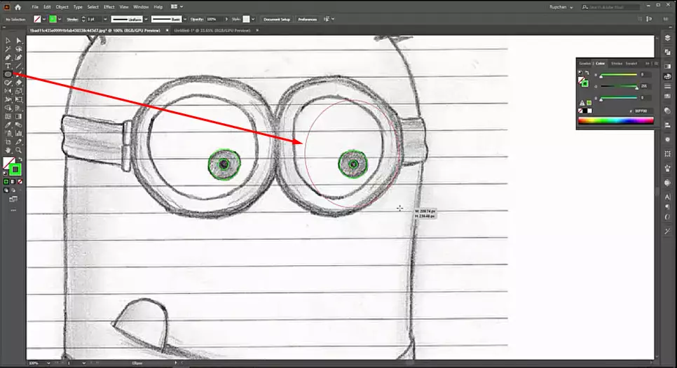Open the Object menu
Image resolution: width=677 pixels, height=368 pixels.
click(62, 7)
